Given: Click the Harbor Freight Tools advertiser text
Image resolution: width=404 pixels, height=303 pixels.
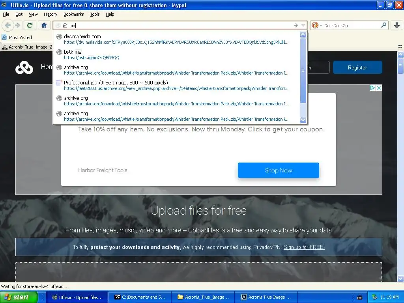Looking at the screenshot, I should pos(103,170).
